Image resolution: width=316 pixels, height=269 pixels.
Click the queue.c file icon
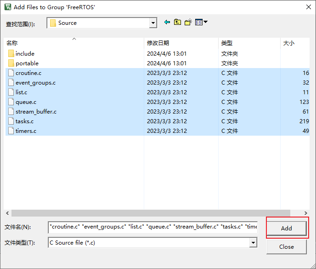(x=11, y=102)
